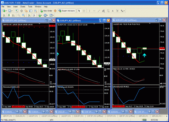Click the GBPJPY chart window icon
The width and height of the screenshot is (169, 122).
[4, 20]
